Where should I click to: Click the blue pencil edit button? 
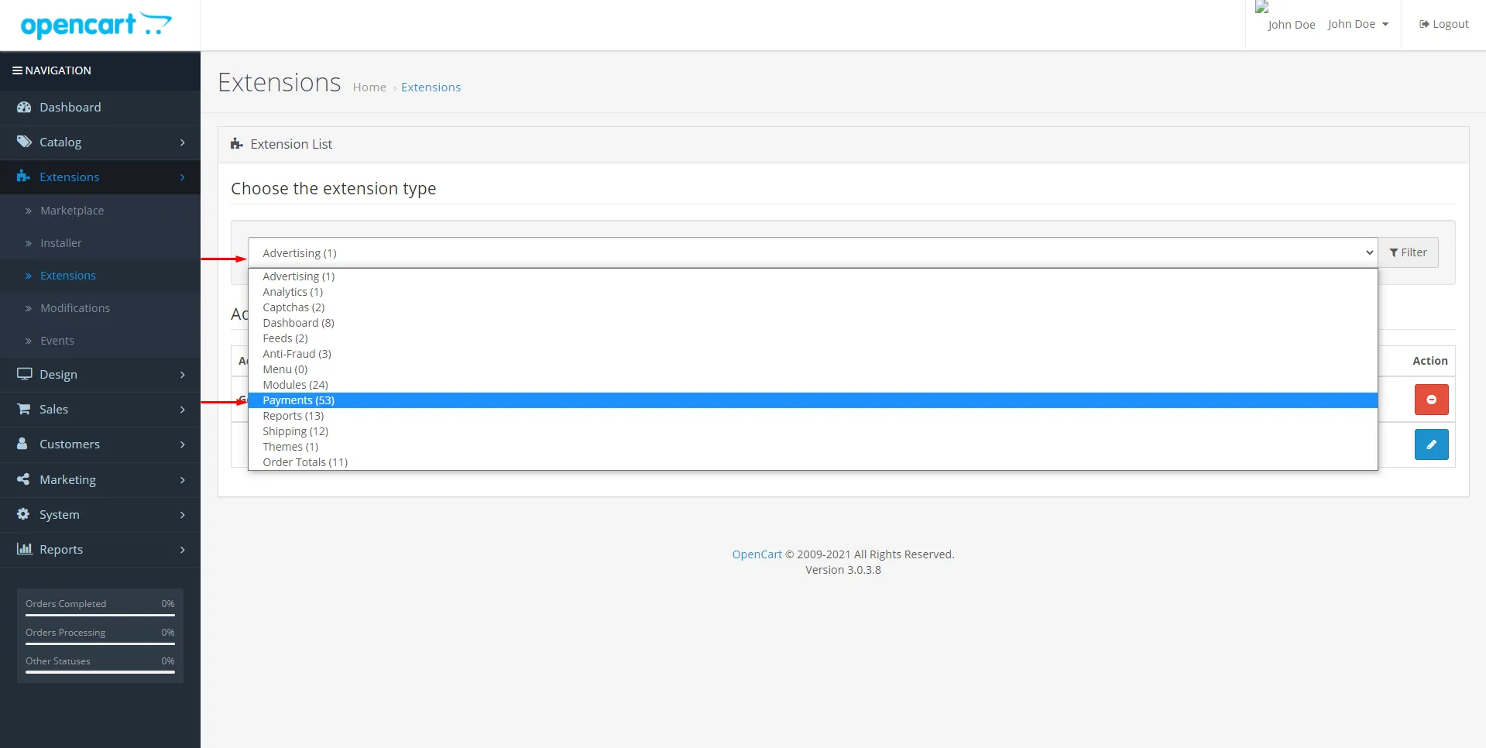click(x=1431, y=444)
